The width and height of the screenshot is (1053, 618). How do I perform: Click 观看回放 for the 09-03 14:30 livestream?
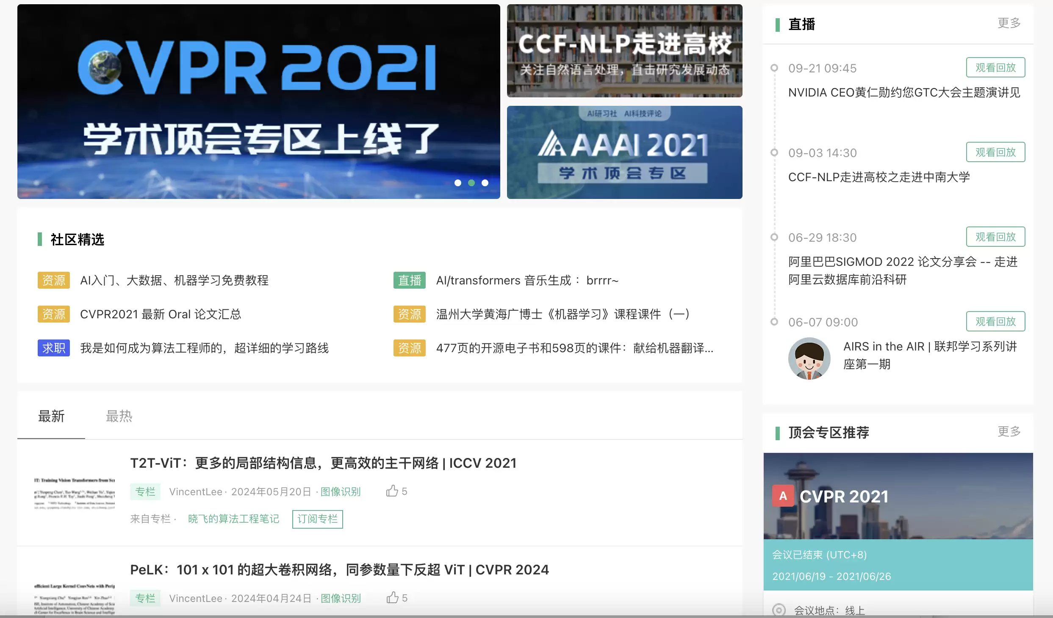click(x=995, y=152)
